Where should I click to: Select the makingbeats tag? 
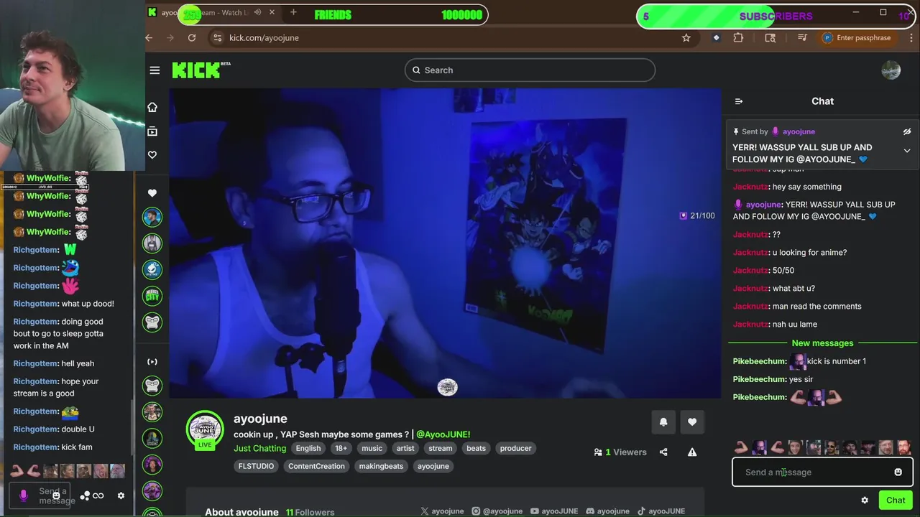click(x=381, y=466)
